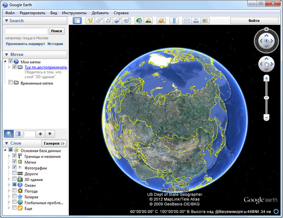Select the Add Polygon tool
This screenshot has width=283, height=218.
[x=100, y=21]
